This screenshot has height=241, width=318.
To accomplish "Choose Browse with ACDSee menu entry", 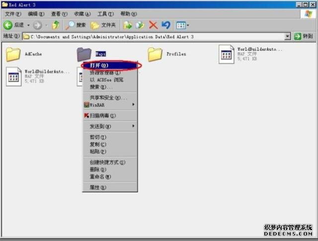I will coord(110,80).
